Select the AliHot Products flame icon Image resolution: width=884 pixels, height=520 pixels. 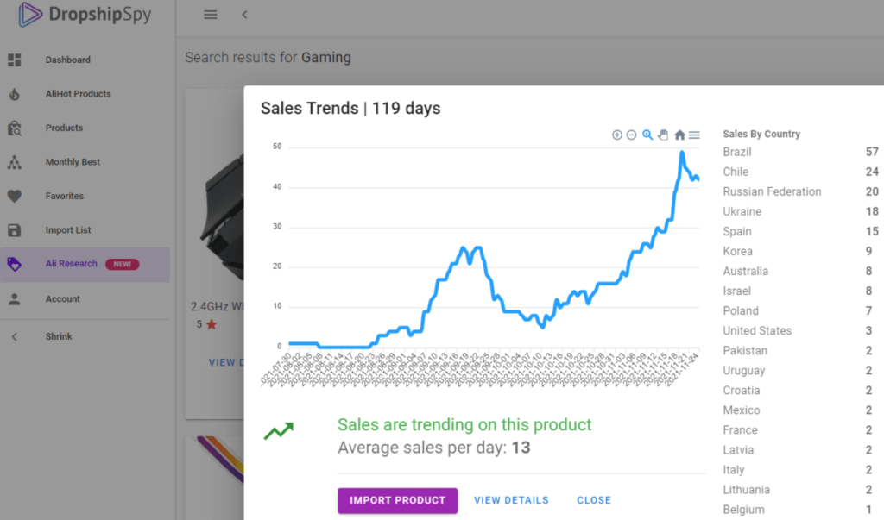tap(16, 94)
